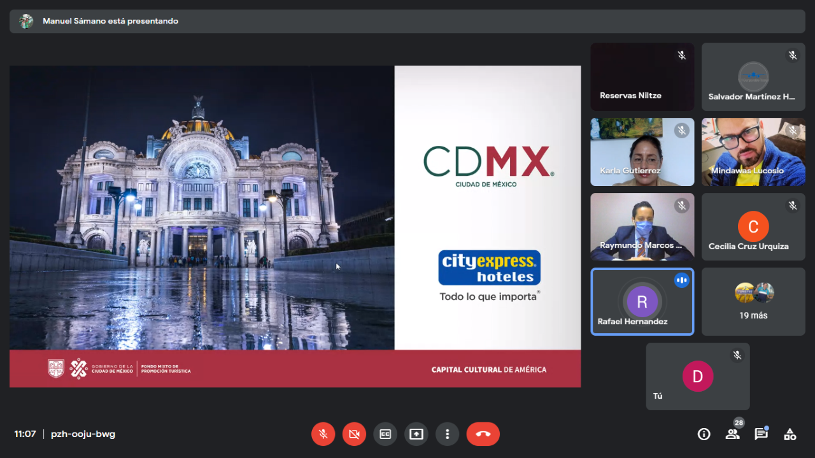This screenshot has width=815, height=458.
Task: Select Cecilia Cruz Urquiza tile
Action: 753,227
